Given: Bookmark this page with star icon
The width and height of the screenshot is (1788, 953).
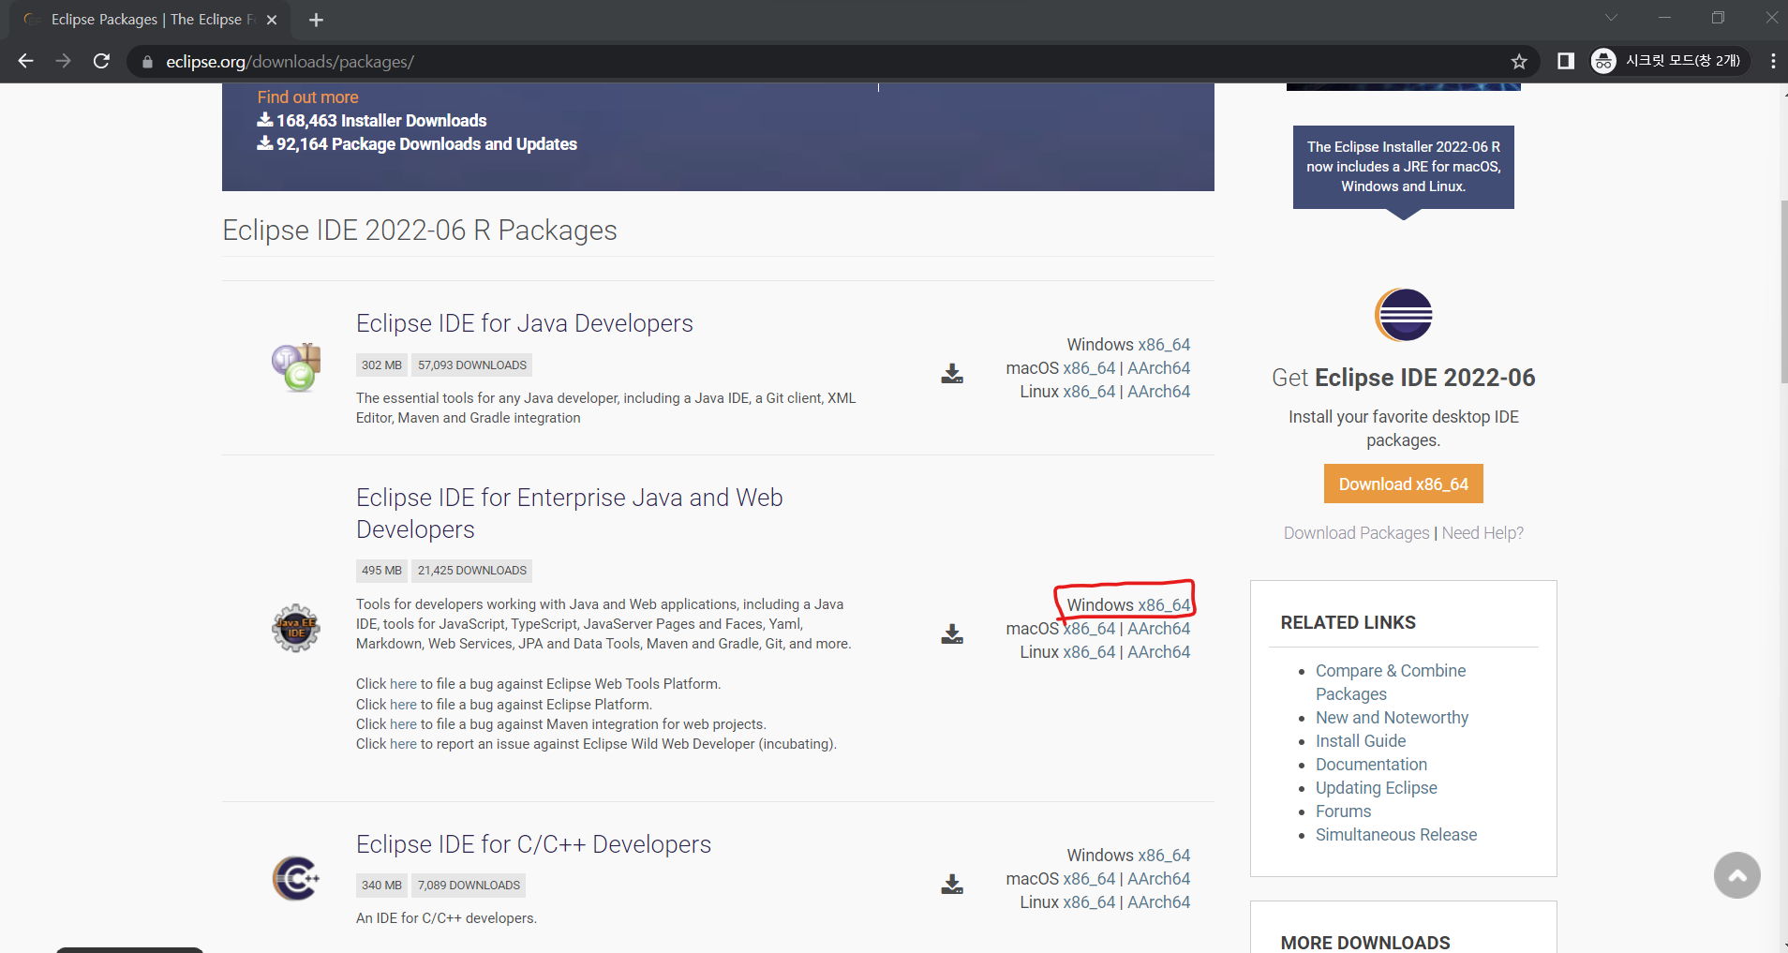Looking at the screenshot, I should pyautogui.click(x=1519, y=61).
